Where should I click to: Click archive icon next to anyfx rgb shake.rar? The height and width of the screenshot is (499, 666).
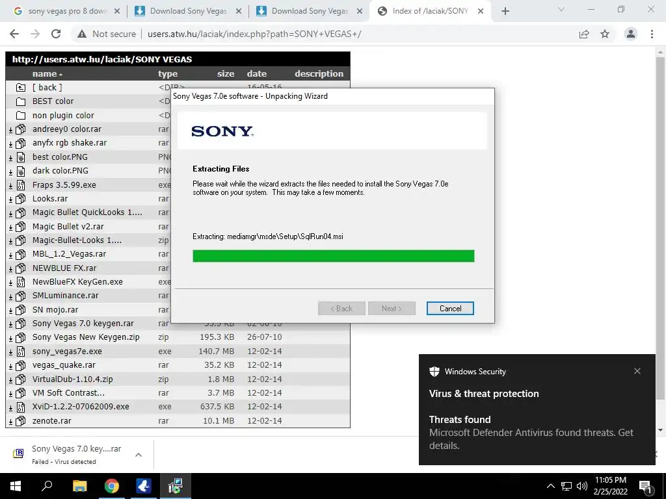coord(20,143)
